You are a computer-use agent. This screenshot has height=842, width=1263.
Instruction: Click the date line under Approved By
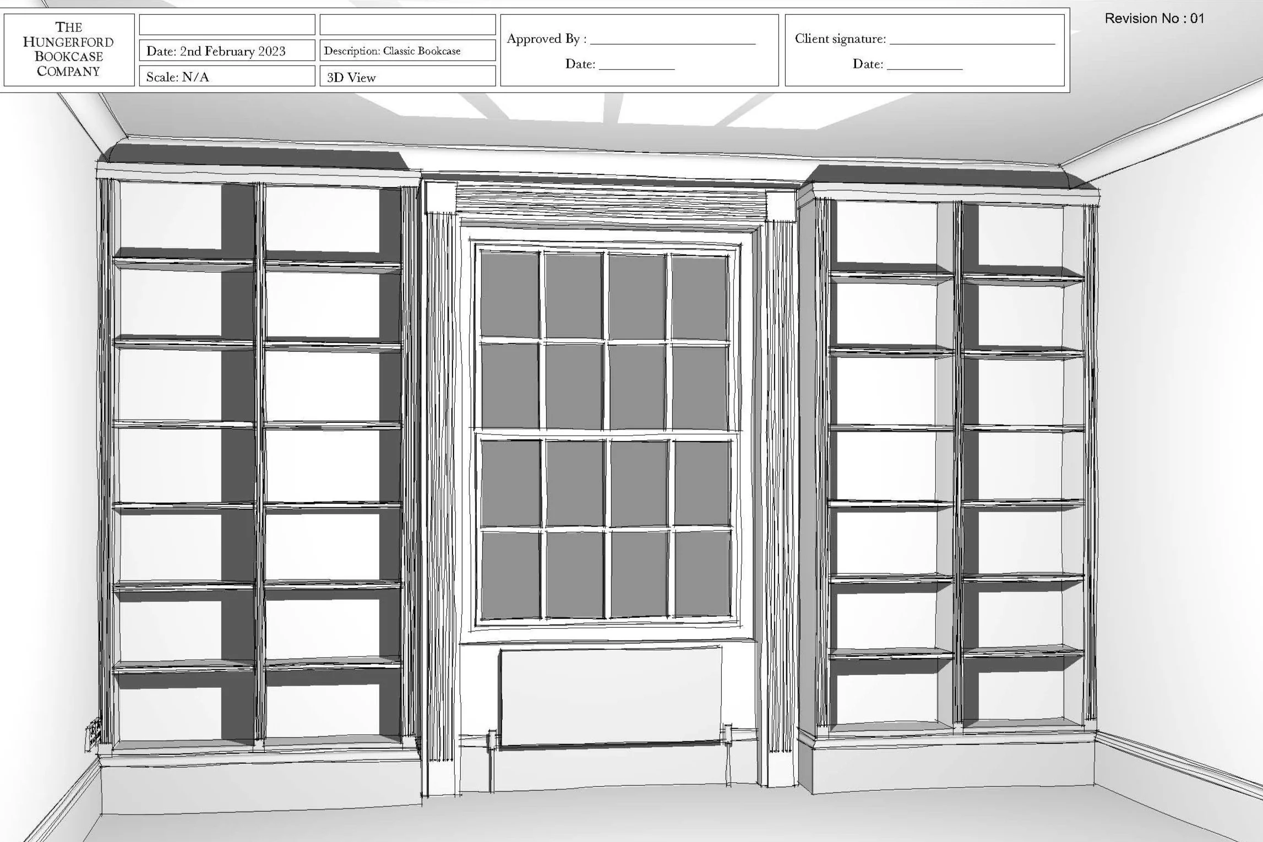point(636,67)
